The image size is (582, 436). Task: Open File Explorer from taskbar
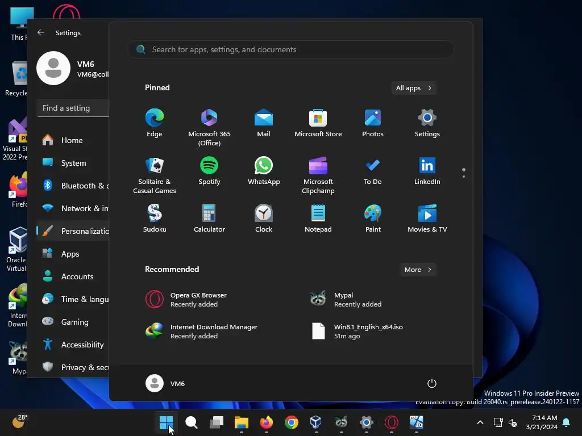[x=241, y=422]
